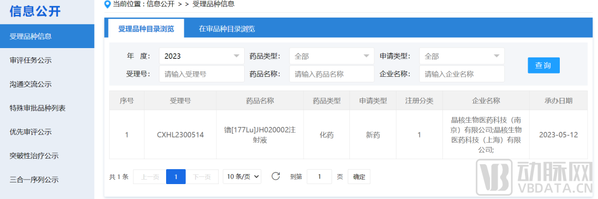Switch to 在审品种目录浏览 tab
598x199 pixels.
[227, 29]
